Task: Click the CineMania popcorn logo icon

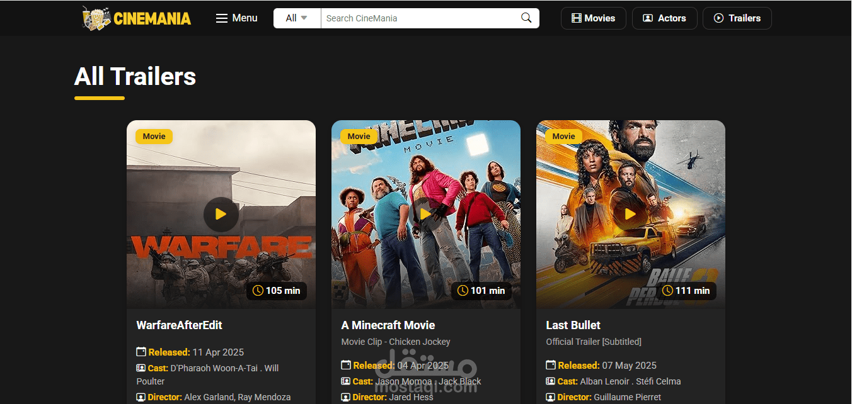Action: click(x=96, y=18)
